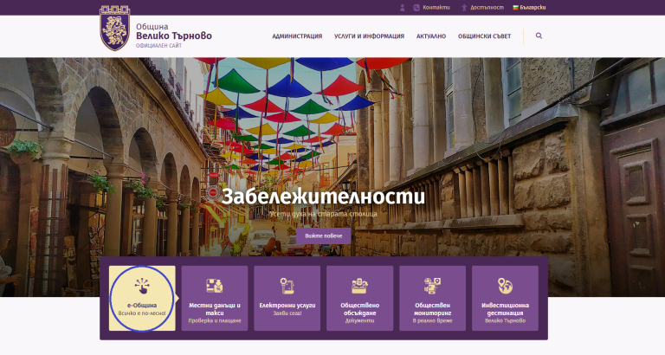Click the accessibility figure icon
Image resolution: width=665 pixels, height=355 pixels.
[x=464, y=8]
